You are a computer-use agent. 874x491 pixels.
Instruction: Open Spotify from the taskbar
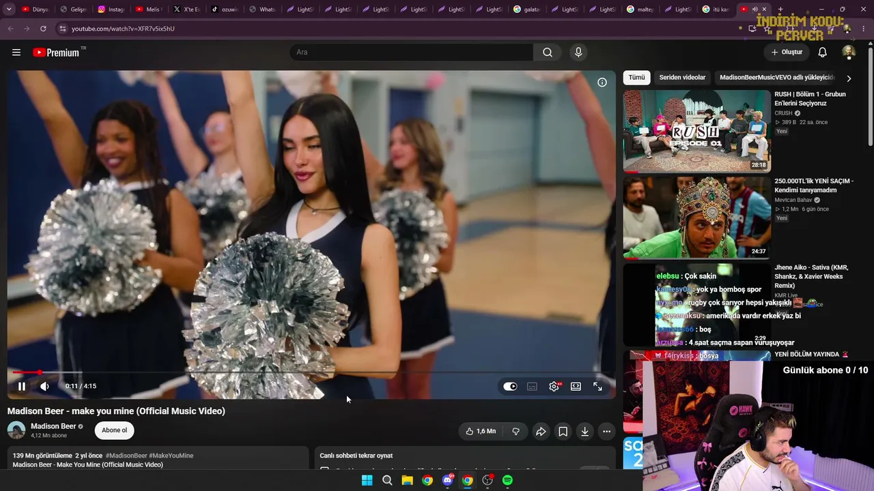507,480
